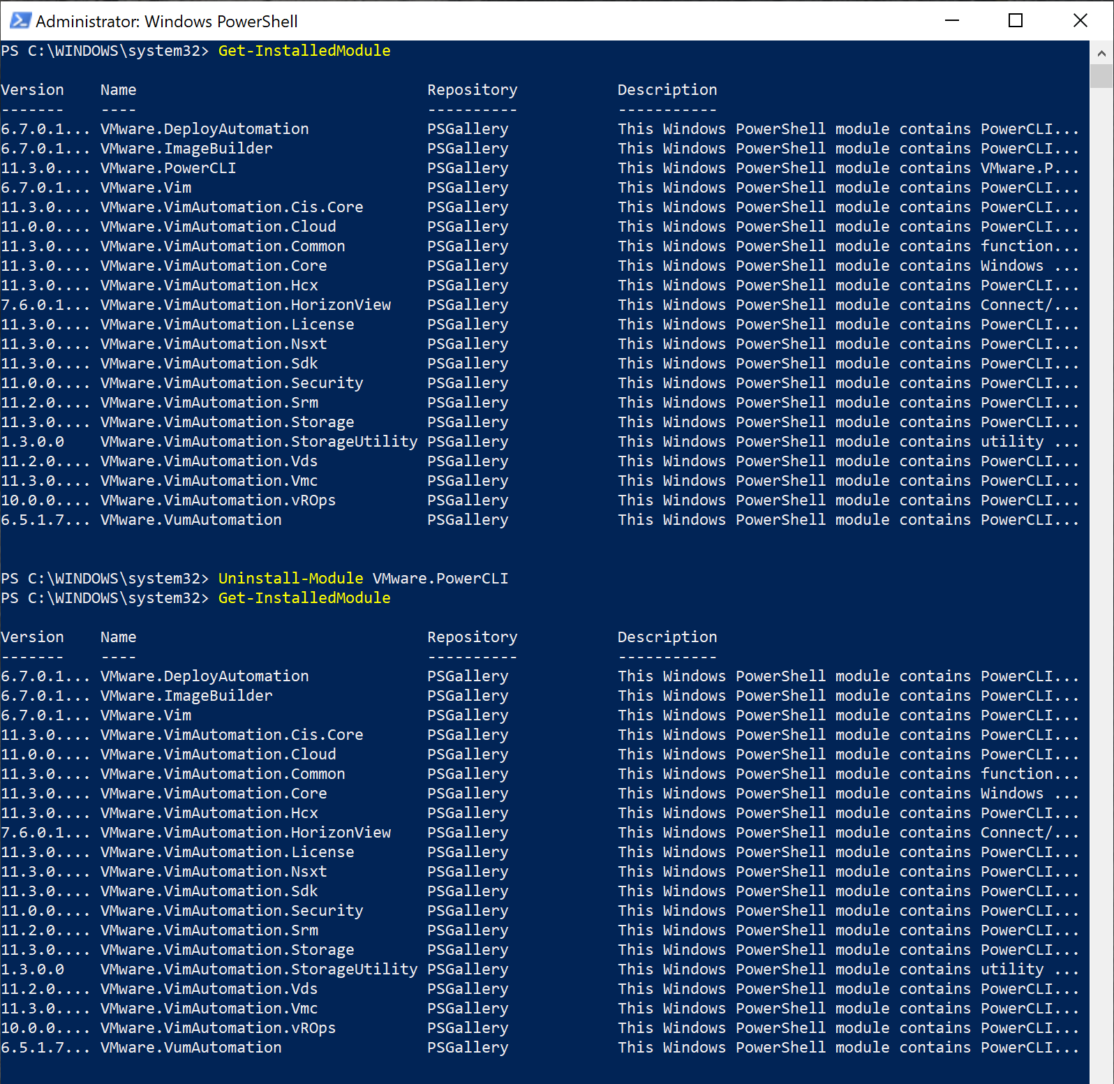Screen dimensions: 1114x1084
Task: Click the window title 'Administrator: Windows PowerShell'
Action: coord(167,22)
